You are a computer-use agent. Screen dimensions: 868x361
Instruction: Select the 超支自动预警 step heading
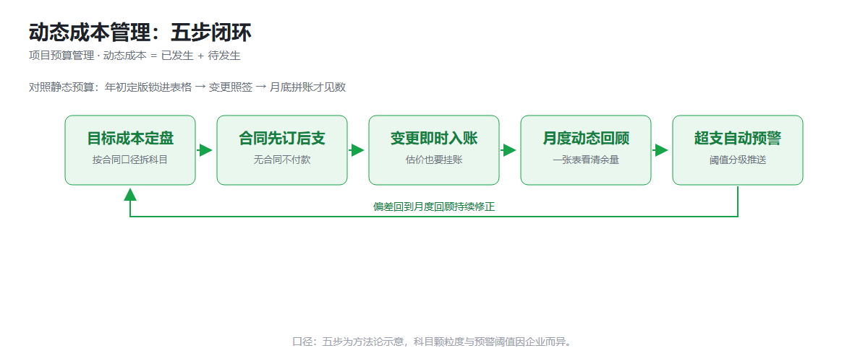pos(738,138)
